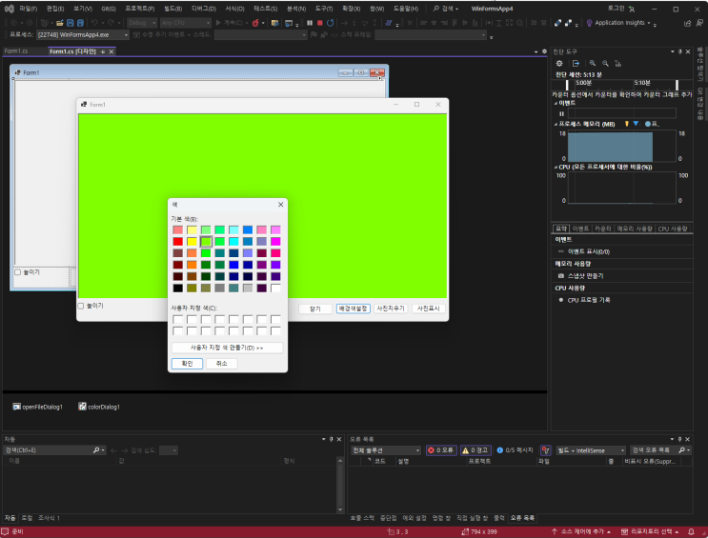Click the 스냅샷 만들기 snapshot camera icon
This screenshot has width=708, height=538.
[x=561, y=276]
